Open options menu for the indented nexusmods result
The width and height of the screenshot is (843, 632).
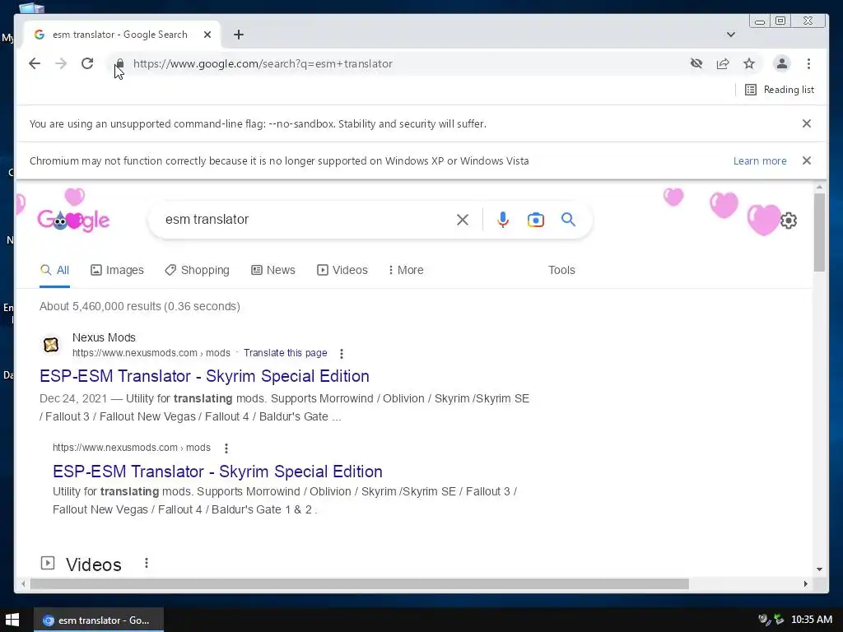(226, 448)
